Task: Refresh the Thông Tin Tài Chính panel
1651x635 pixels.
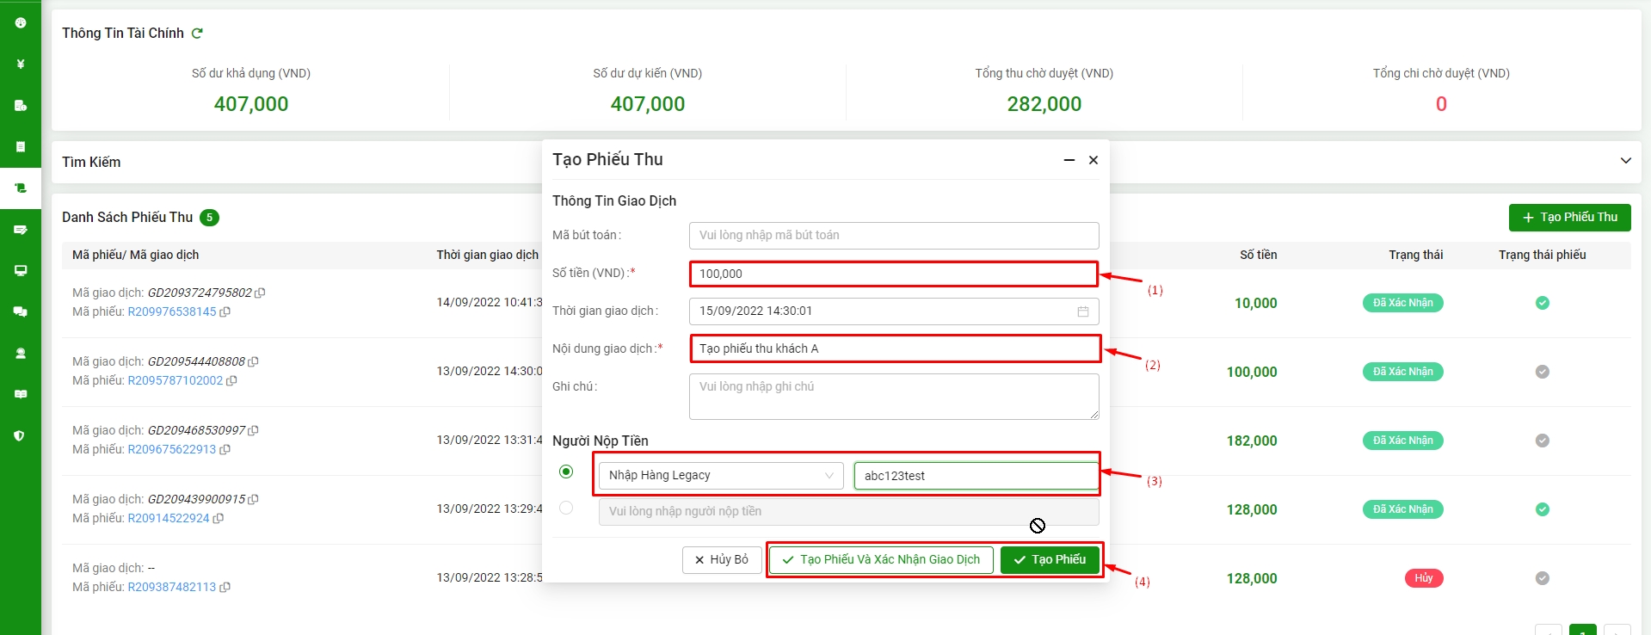Action: click(x=197, y=34)
